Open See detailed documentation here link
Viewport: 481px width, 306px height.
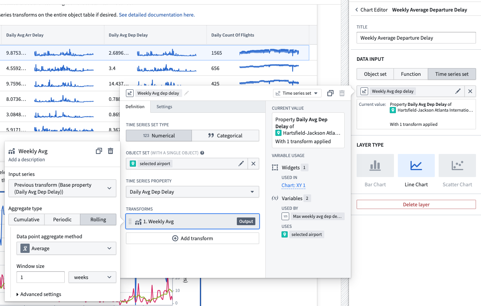[x=157, y=15]
